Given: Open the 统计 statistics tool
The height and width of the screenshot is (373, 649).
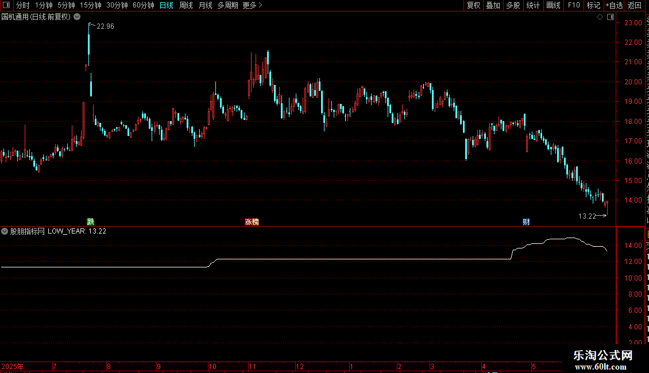Looking at the screenshot, I should pyautogui.click(x=533, y=5).
